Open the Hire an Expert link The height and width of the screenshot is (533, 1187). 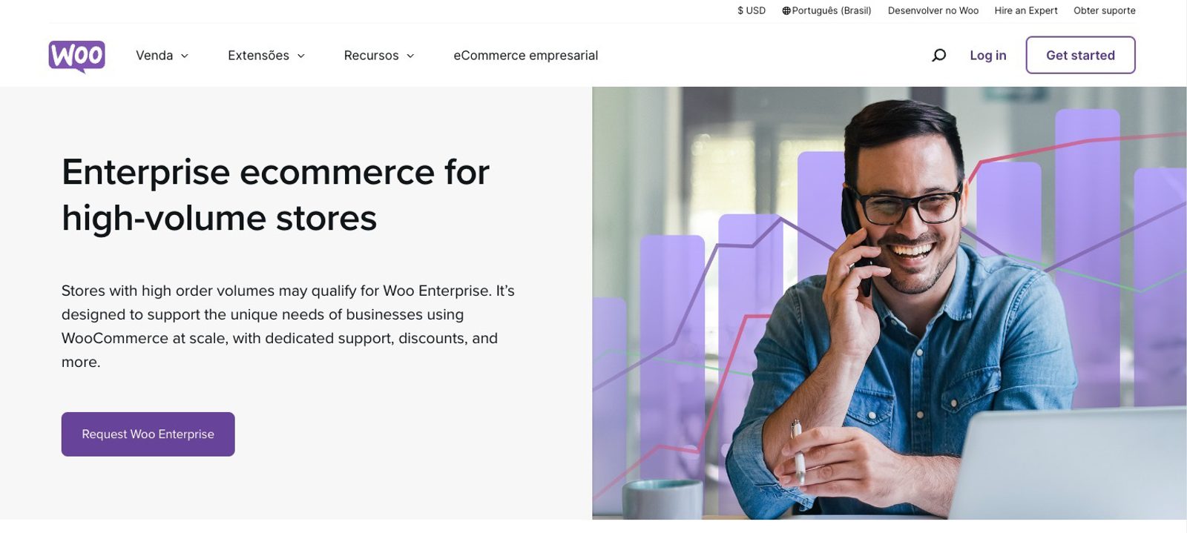tap(1025, 11)
